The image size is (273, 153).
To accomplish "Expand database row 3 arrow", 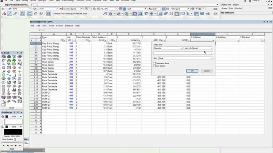I will [x=41, y=111].
